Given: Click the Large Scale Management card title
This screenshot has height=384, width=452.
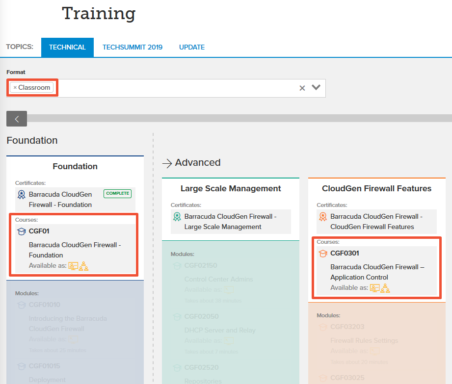Looking at the screenshot, I should click(x=231, y=188).
